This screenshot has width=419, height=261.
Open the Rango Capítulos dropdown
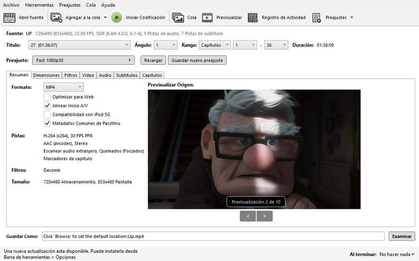coord(215,45)
